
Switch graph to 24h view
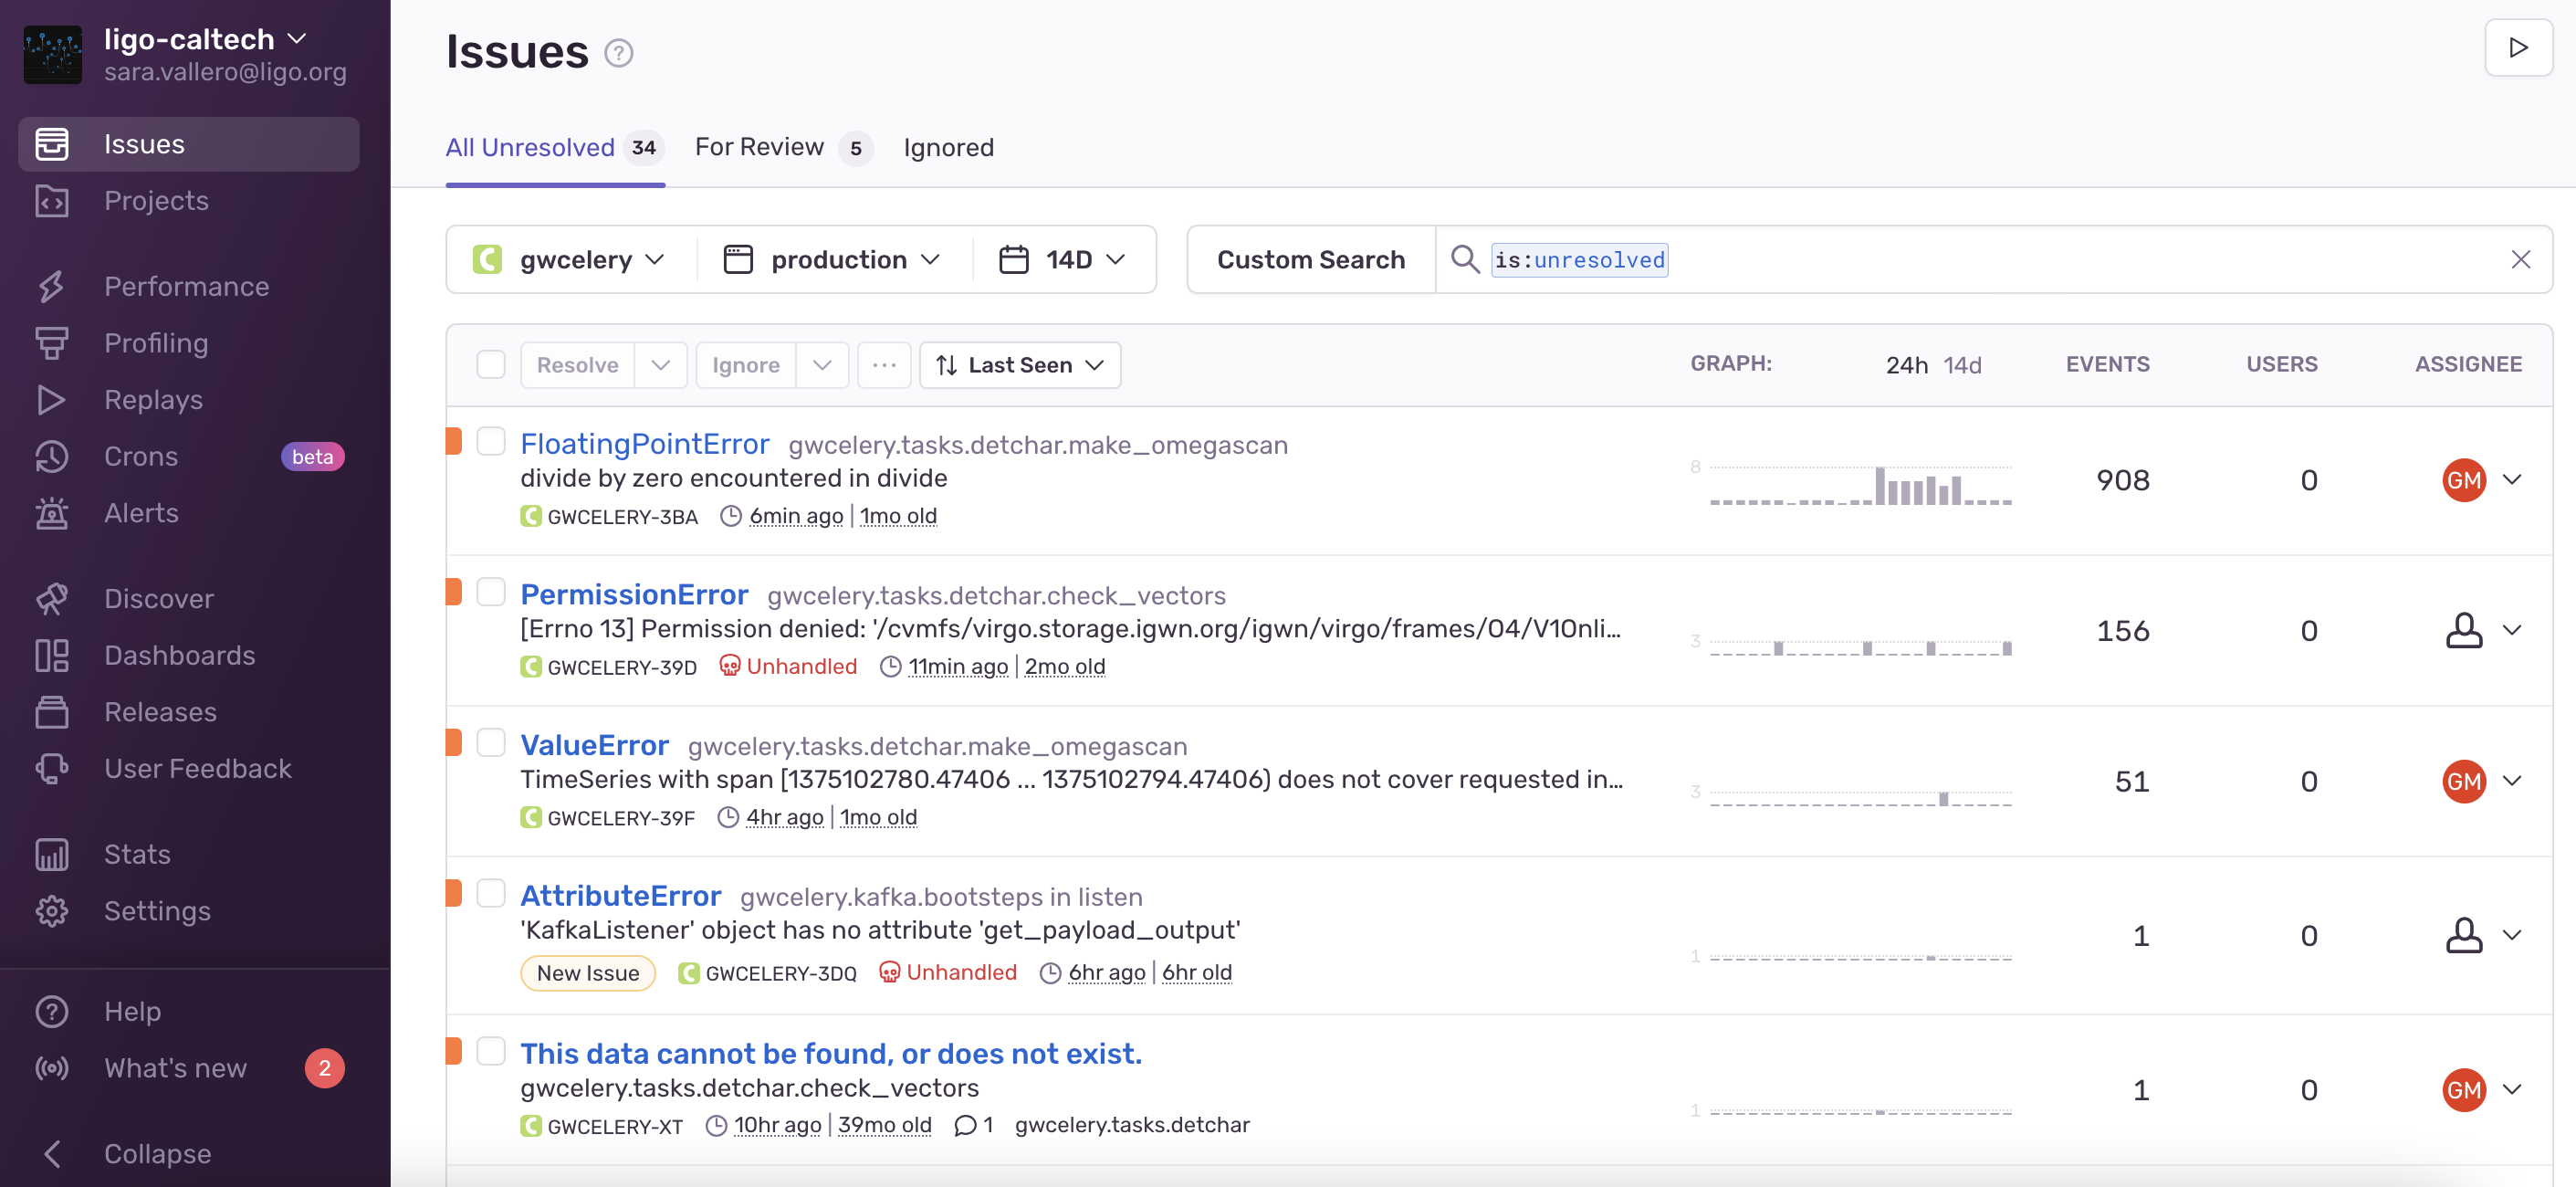click(x=1906, y=365)
